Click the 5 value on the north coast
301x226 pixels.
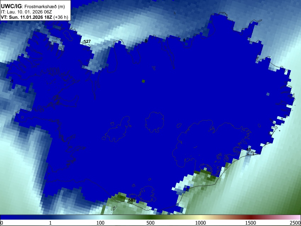146,40
